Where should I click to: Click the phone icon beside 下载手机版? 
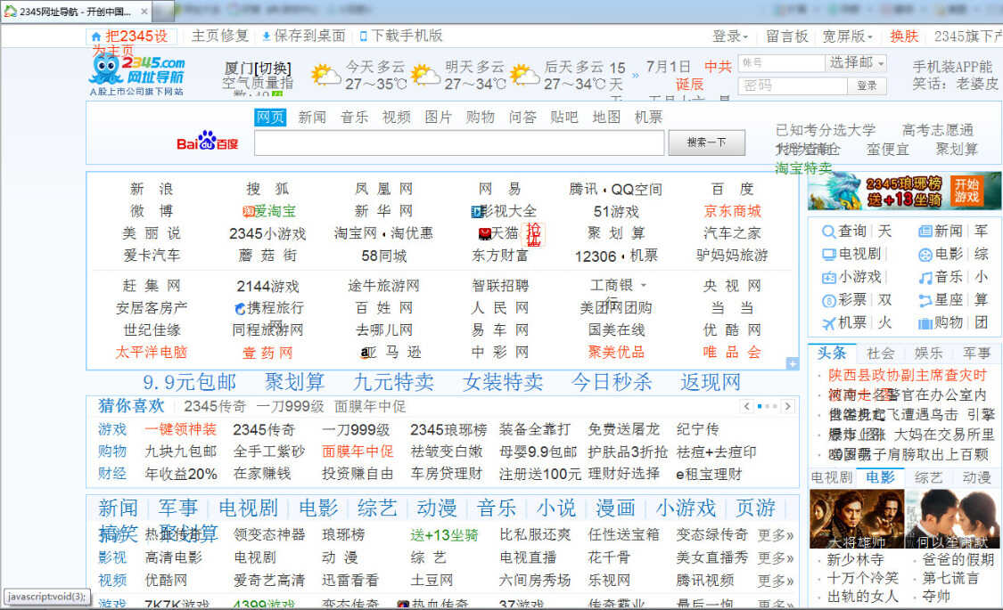[x=364, y=37]
